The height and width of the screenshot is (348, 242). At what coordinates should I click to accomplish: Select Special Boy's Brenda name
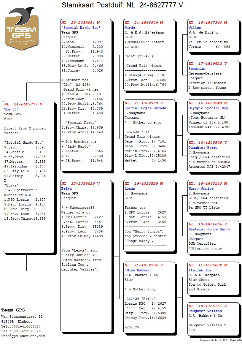coord(145,108)
